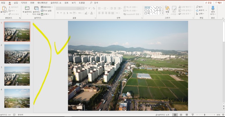The height and width of the screenshot is (117, 225).
Task: Select slide 4 thumbnail
Action: point(17,98)
